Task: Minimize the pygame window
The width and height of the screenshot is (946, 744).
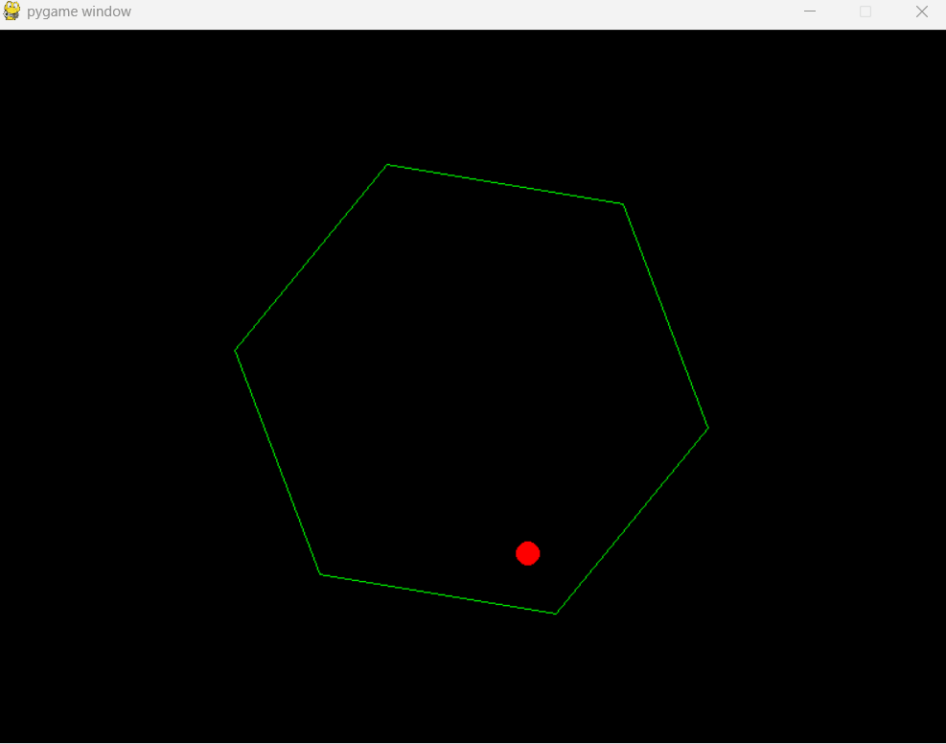Action: point(810,12)
